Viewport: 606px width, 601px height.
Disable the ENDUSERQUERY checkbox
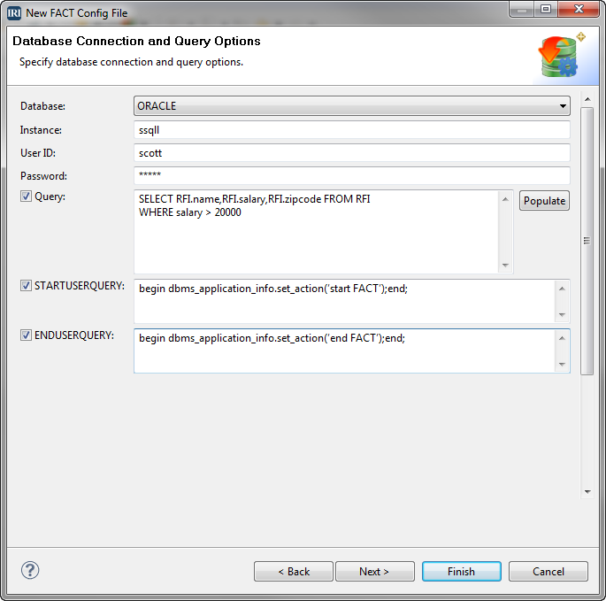[x=26, y=335]
